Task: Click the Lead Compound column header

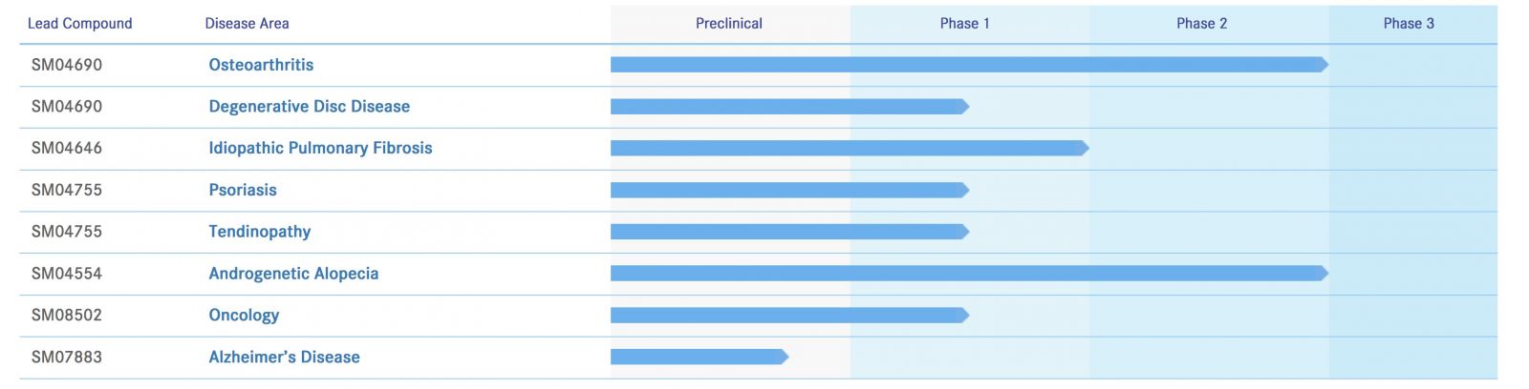Action: tap(80, 24)
